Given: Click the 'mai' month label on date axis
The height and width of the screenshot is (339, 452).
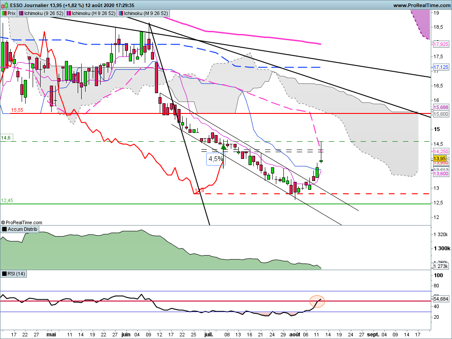Looking at the screenshot, I should [x=51, y=335].
